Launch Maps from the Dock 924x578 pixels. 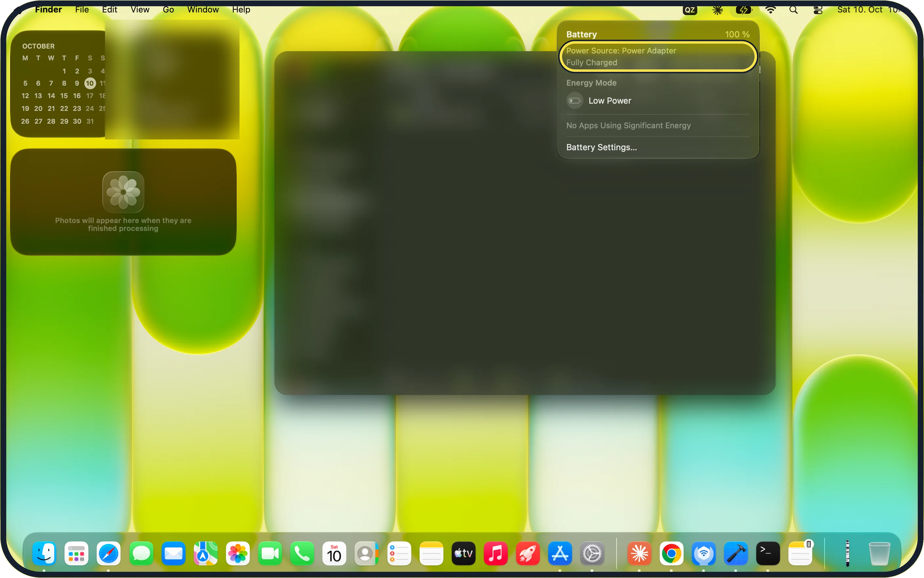tap(205, 553)
